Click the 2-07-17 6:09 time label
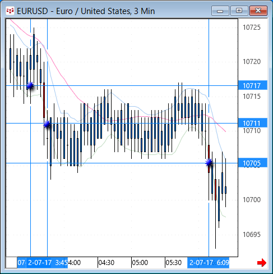 (209, 263)
